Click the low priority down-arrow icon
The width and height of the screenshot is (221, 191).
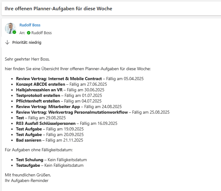pos(7,42)
